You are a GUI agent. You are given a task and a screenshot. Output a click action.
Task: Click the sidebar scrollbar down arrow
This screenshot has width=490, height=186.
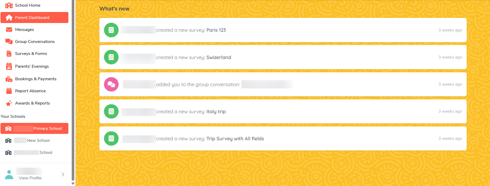73,183
